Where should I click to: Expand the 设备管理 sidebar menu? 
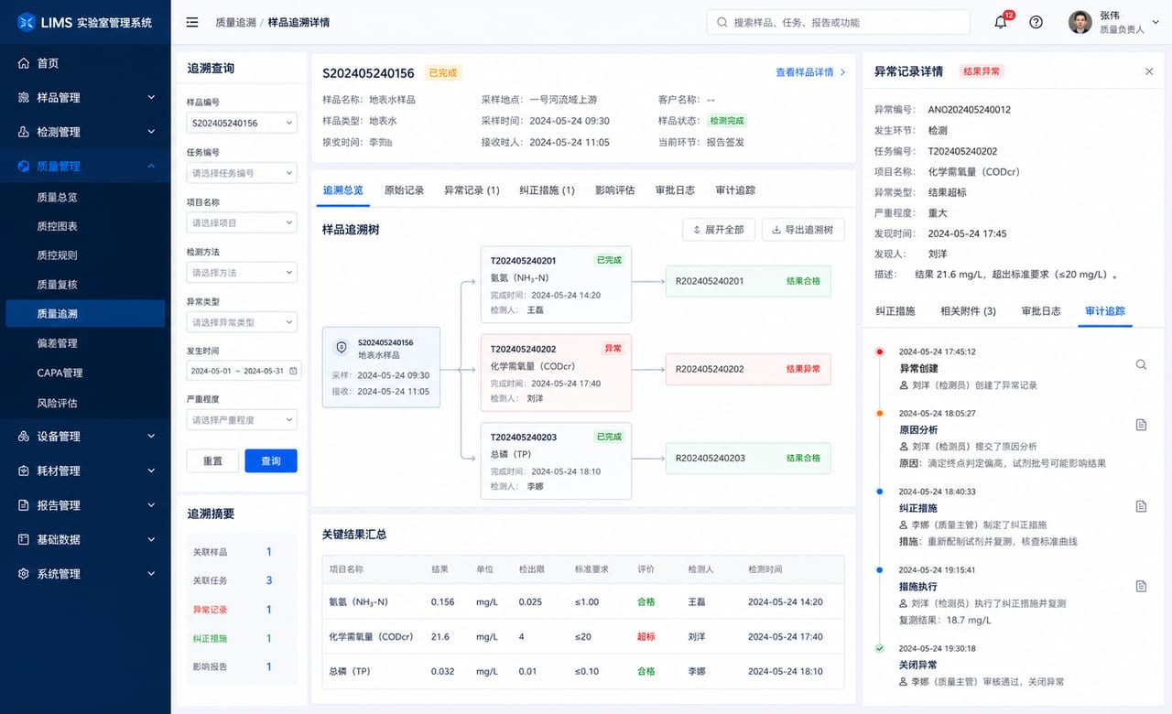(85, 437)
